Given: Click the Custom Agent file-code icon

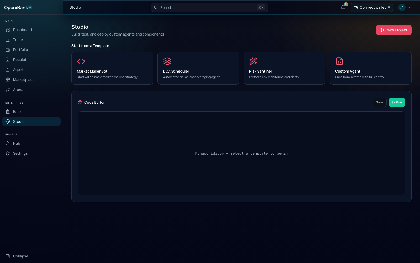Looking at the screenshot, I should [x=339, y=61].
